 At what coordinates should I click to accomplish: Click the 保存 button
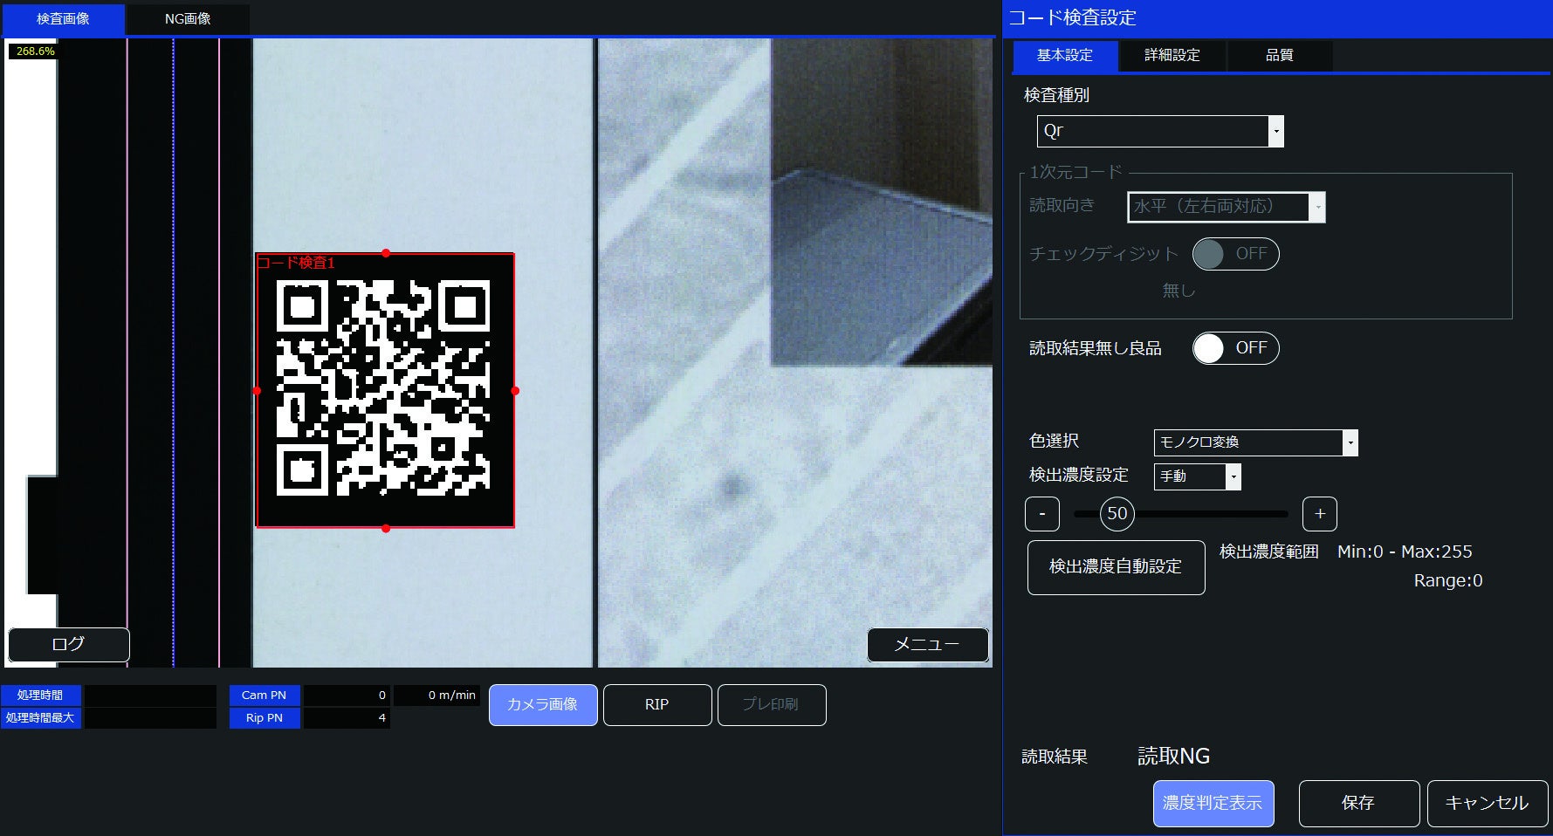(x=1358, y=803)
